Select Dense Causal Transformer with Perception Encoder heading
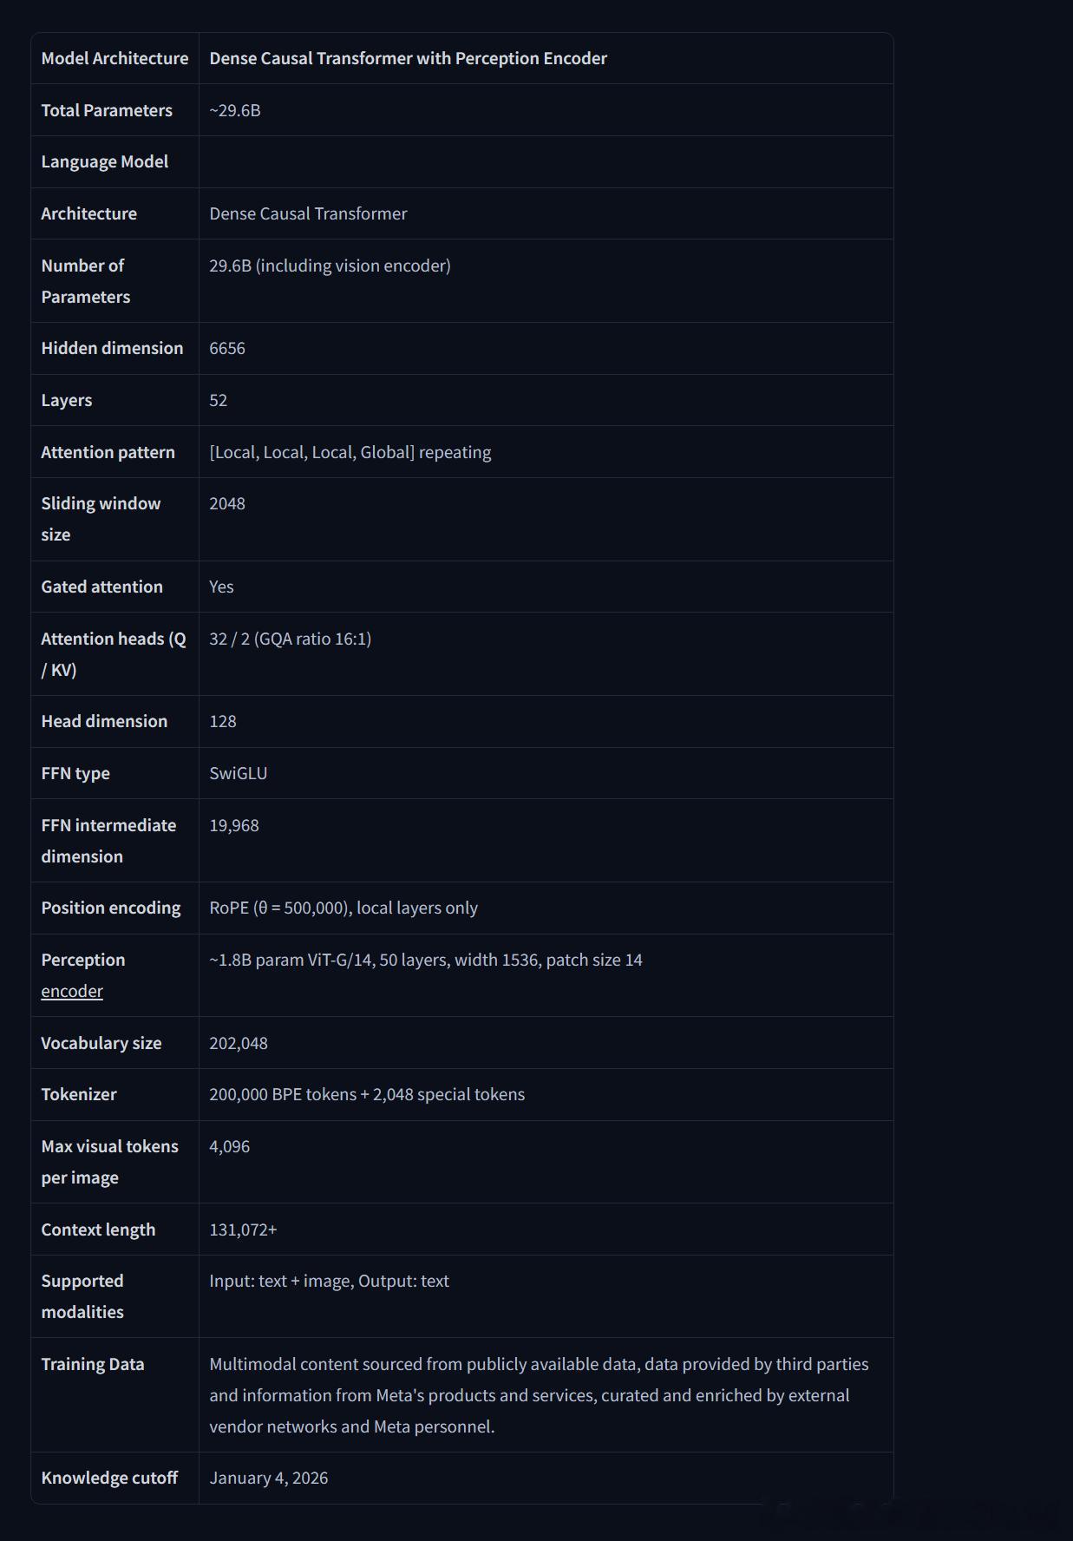 [x=408, y=58]
